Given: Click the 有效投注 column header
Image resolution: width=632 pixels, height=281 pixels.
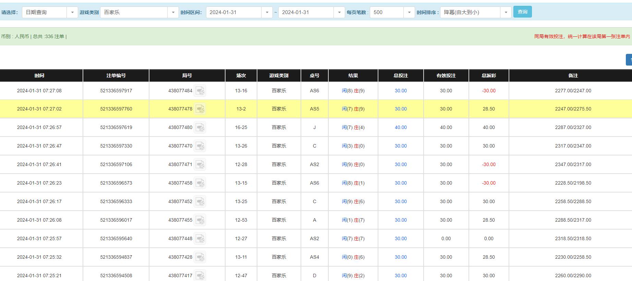Looking at the screenshot, I should coord(446,75).
